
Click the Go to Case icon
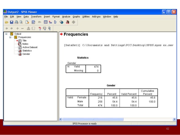coord(51,22)
